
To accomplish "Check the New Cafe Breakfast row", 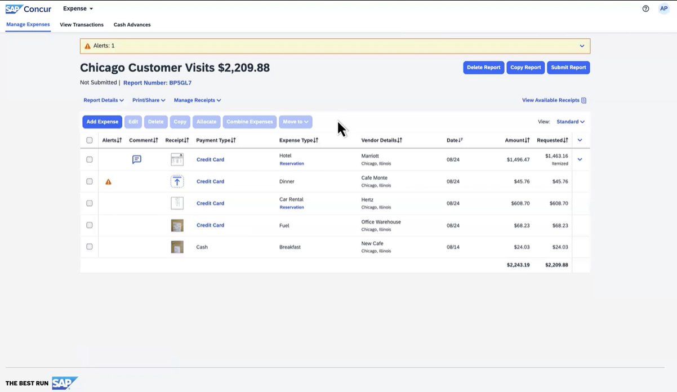I will click(x=89, y=247).
